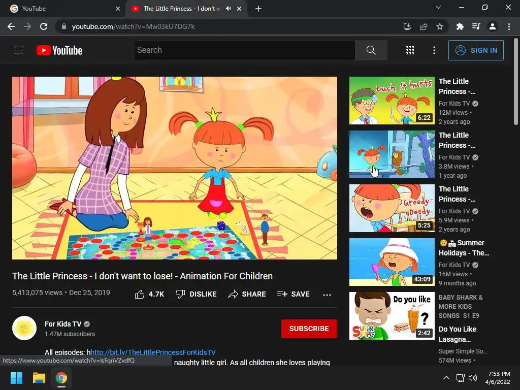The width and height of the screenshot is (520, 390).
Task: Click the YouTube search field
Action: [244, 50]
